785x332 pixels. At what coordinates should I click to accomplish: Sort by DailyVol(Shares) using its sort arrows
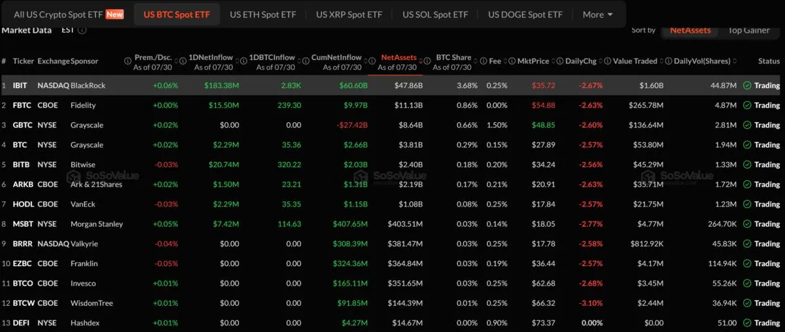tap(734, 61)
